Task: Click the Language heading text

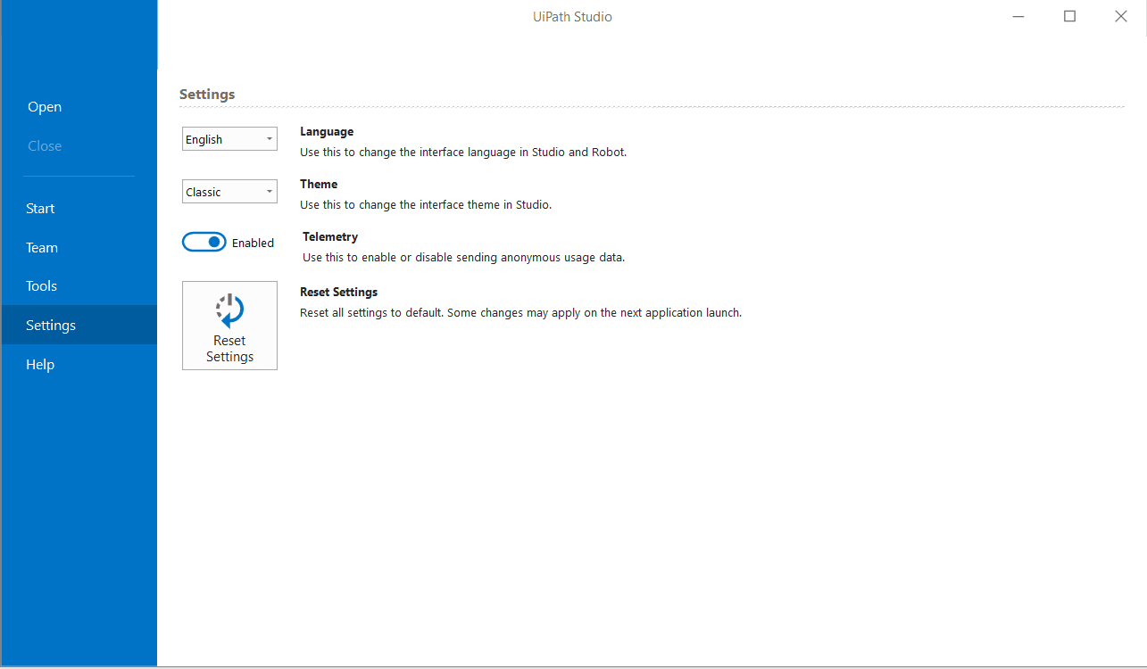Action: [x=327, y=132]
